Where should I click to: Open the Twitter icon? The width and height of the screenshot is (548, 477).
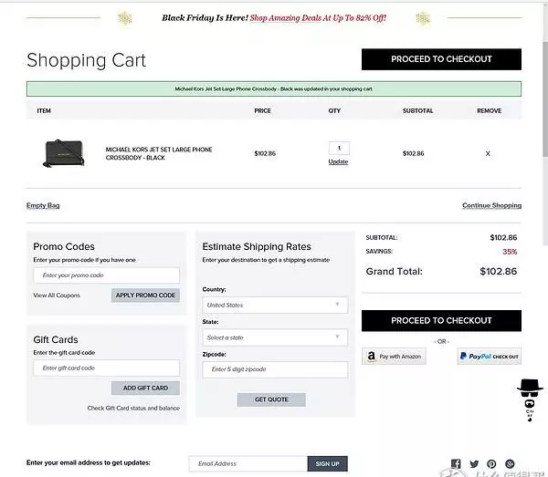coord(474,463)
